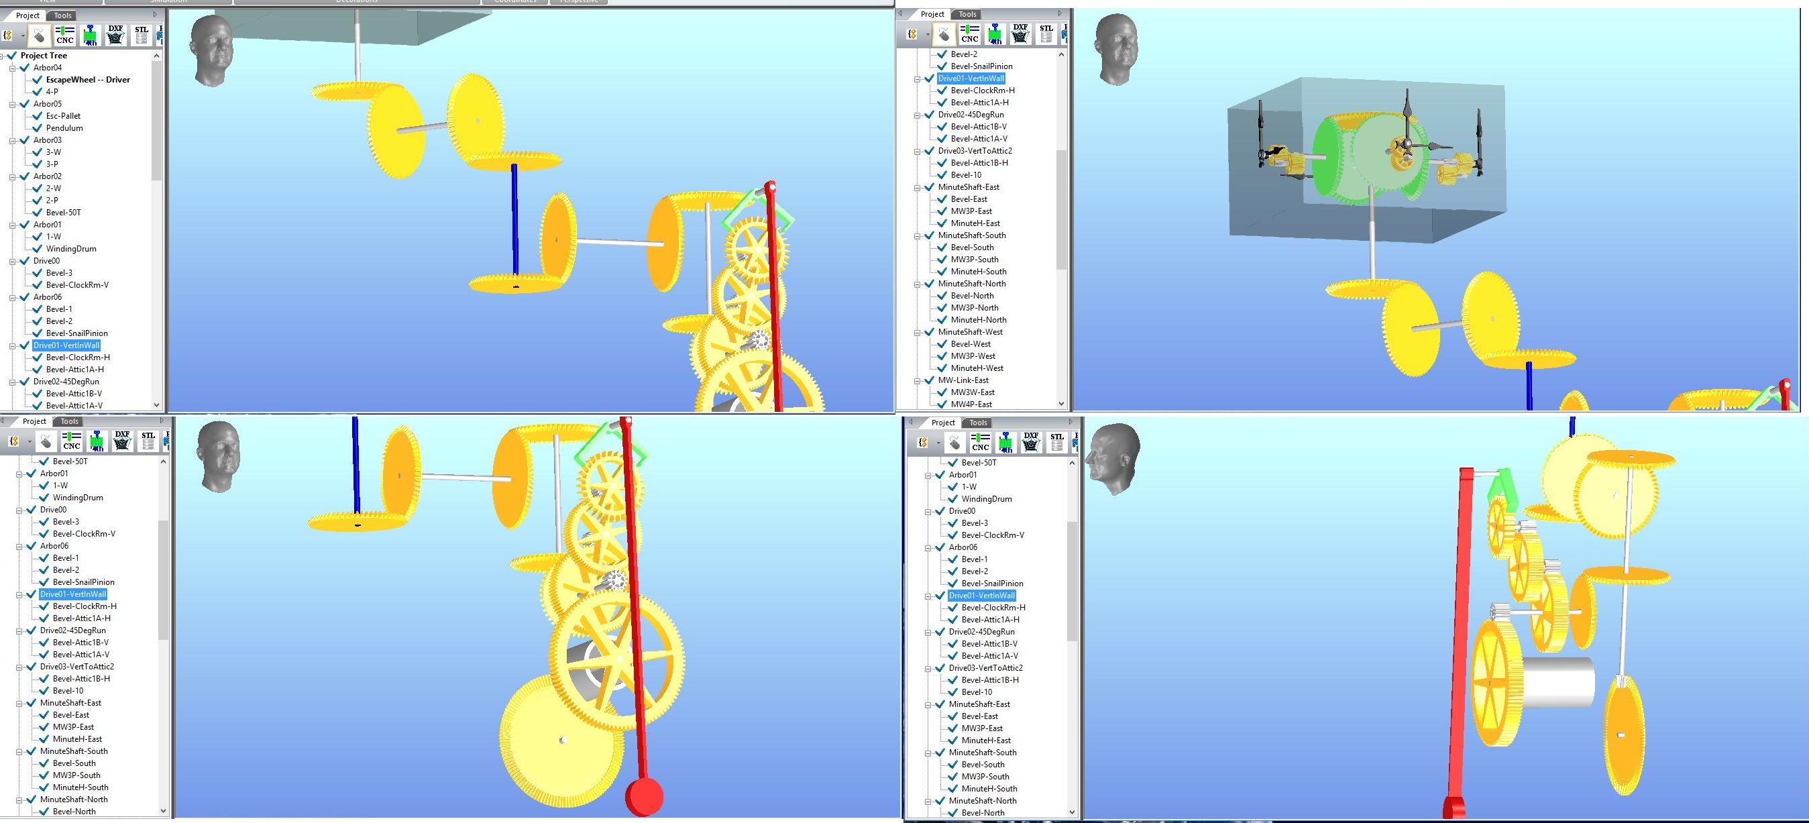The image size is (1809, 823).
Task: Collapse the Arbor04 tree node
Action: tap(13, 68)
